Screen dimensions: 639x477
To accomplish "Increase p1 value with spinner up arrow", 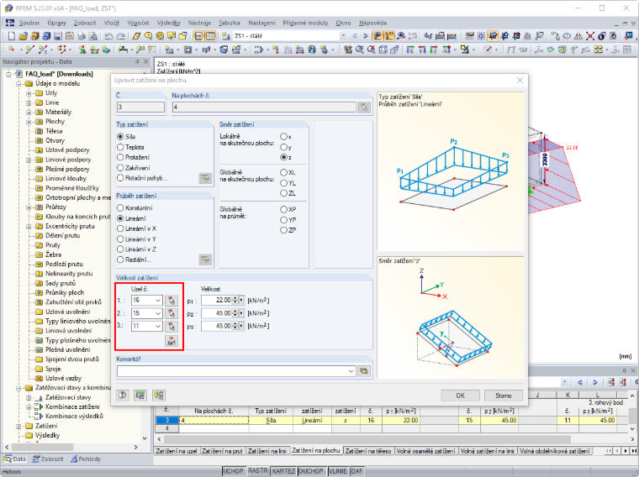I will (x=235, y=298).
